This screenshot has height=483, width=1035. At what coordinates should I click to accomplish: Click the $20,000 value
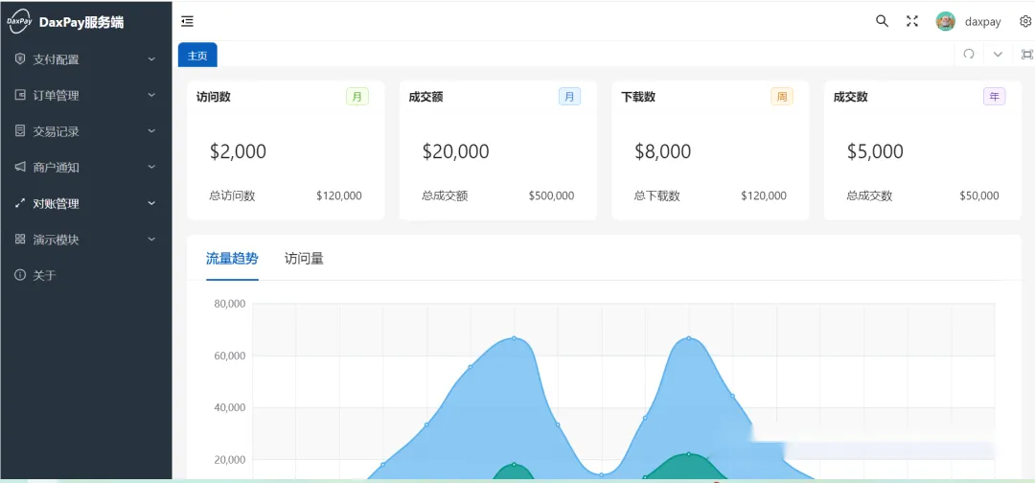455,151
